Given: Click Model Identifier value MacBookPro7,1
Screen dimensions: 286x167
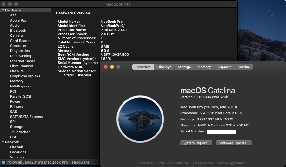Looking at the screenshot, I should 113,26.
